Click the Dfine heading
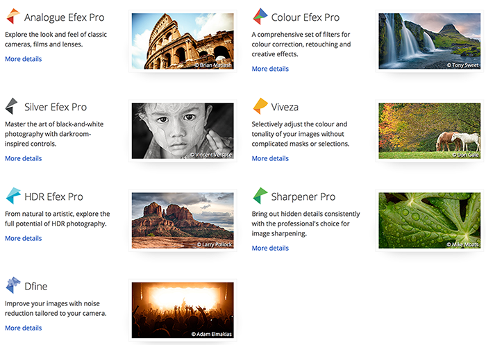This screenshot has height=345, width=486. pyautogui.click(x=36, y=286)
